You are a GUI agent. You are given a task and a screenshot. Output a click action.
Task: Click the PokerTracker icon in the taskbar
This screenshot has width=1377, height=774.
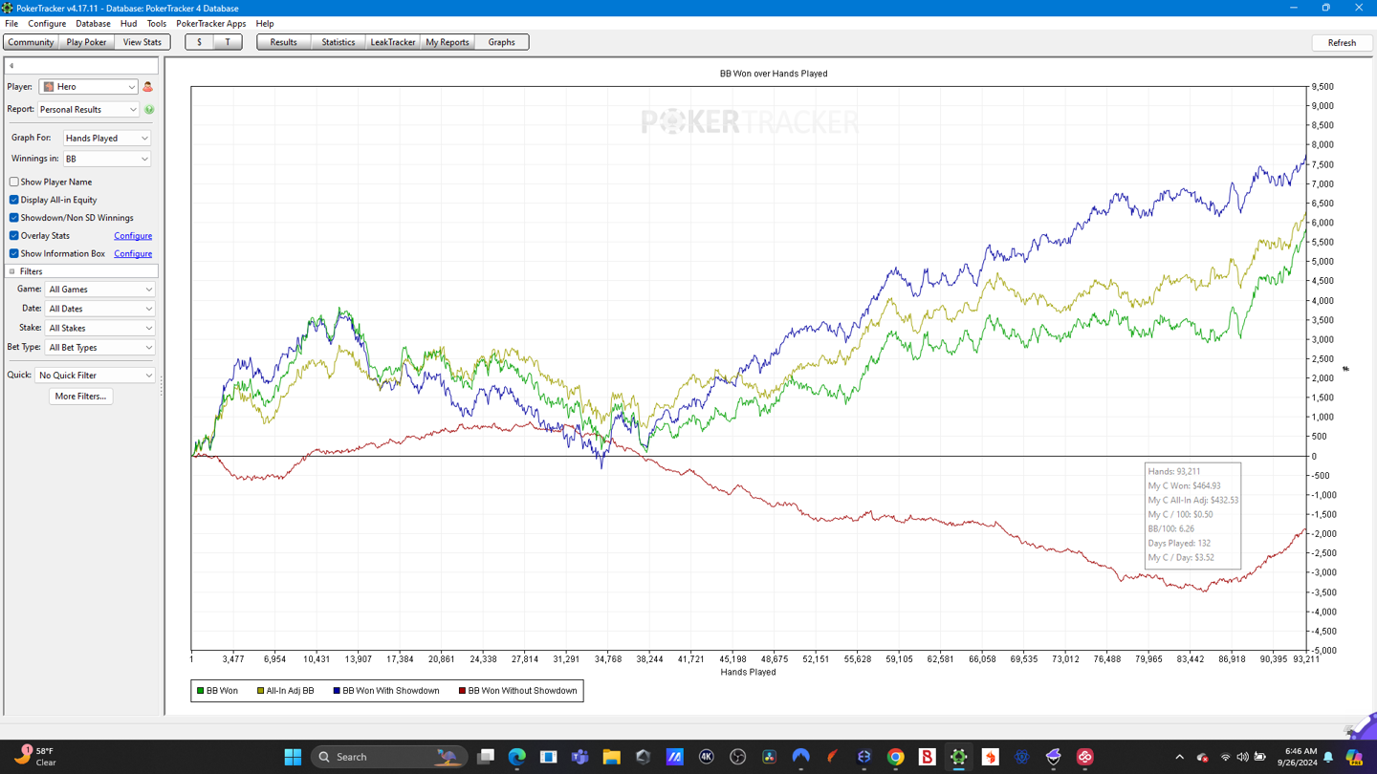[958, 757]
